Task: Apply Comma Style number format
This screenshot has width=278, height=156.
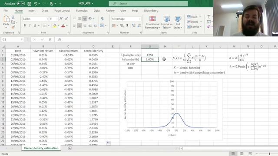Action: pos(127,26)
